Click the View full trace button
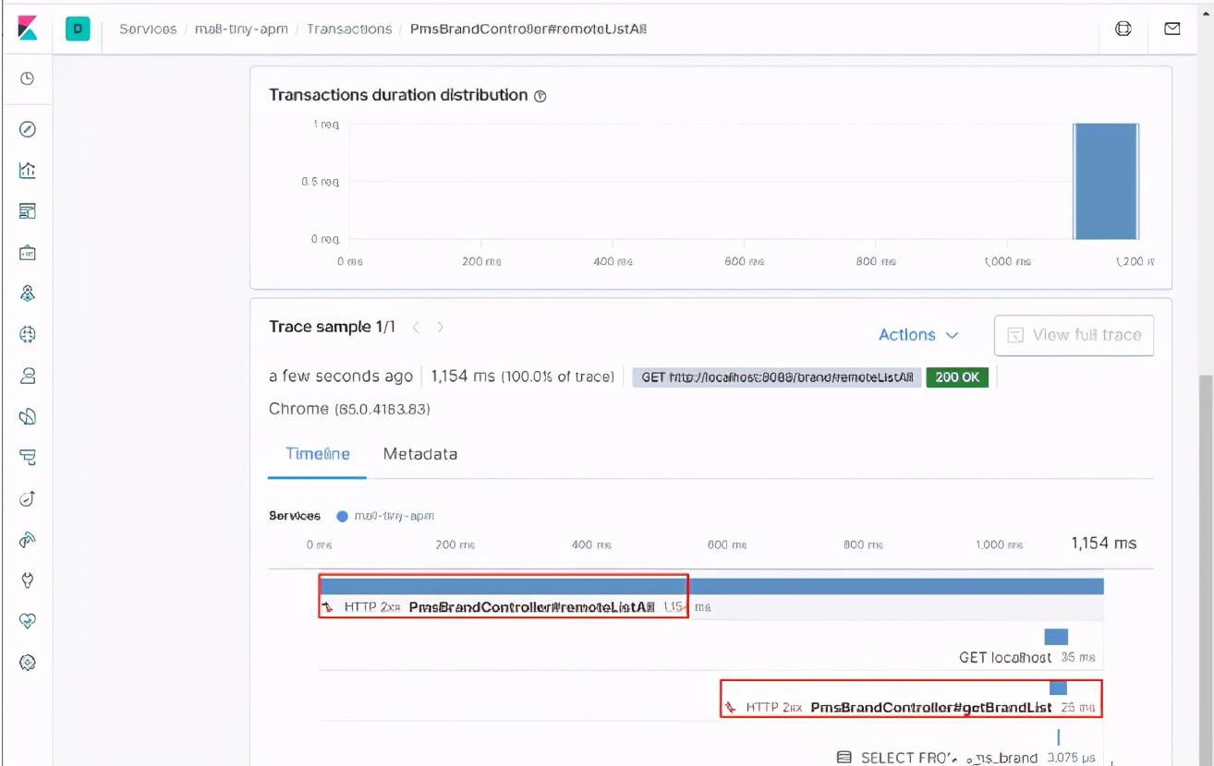The height and width of the screenshot is (766, 1214). pos(1074,335)
